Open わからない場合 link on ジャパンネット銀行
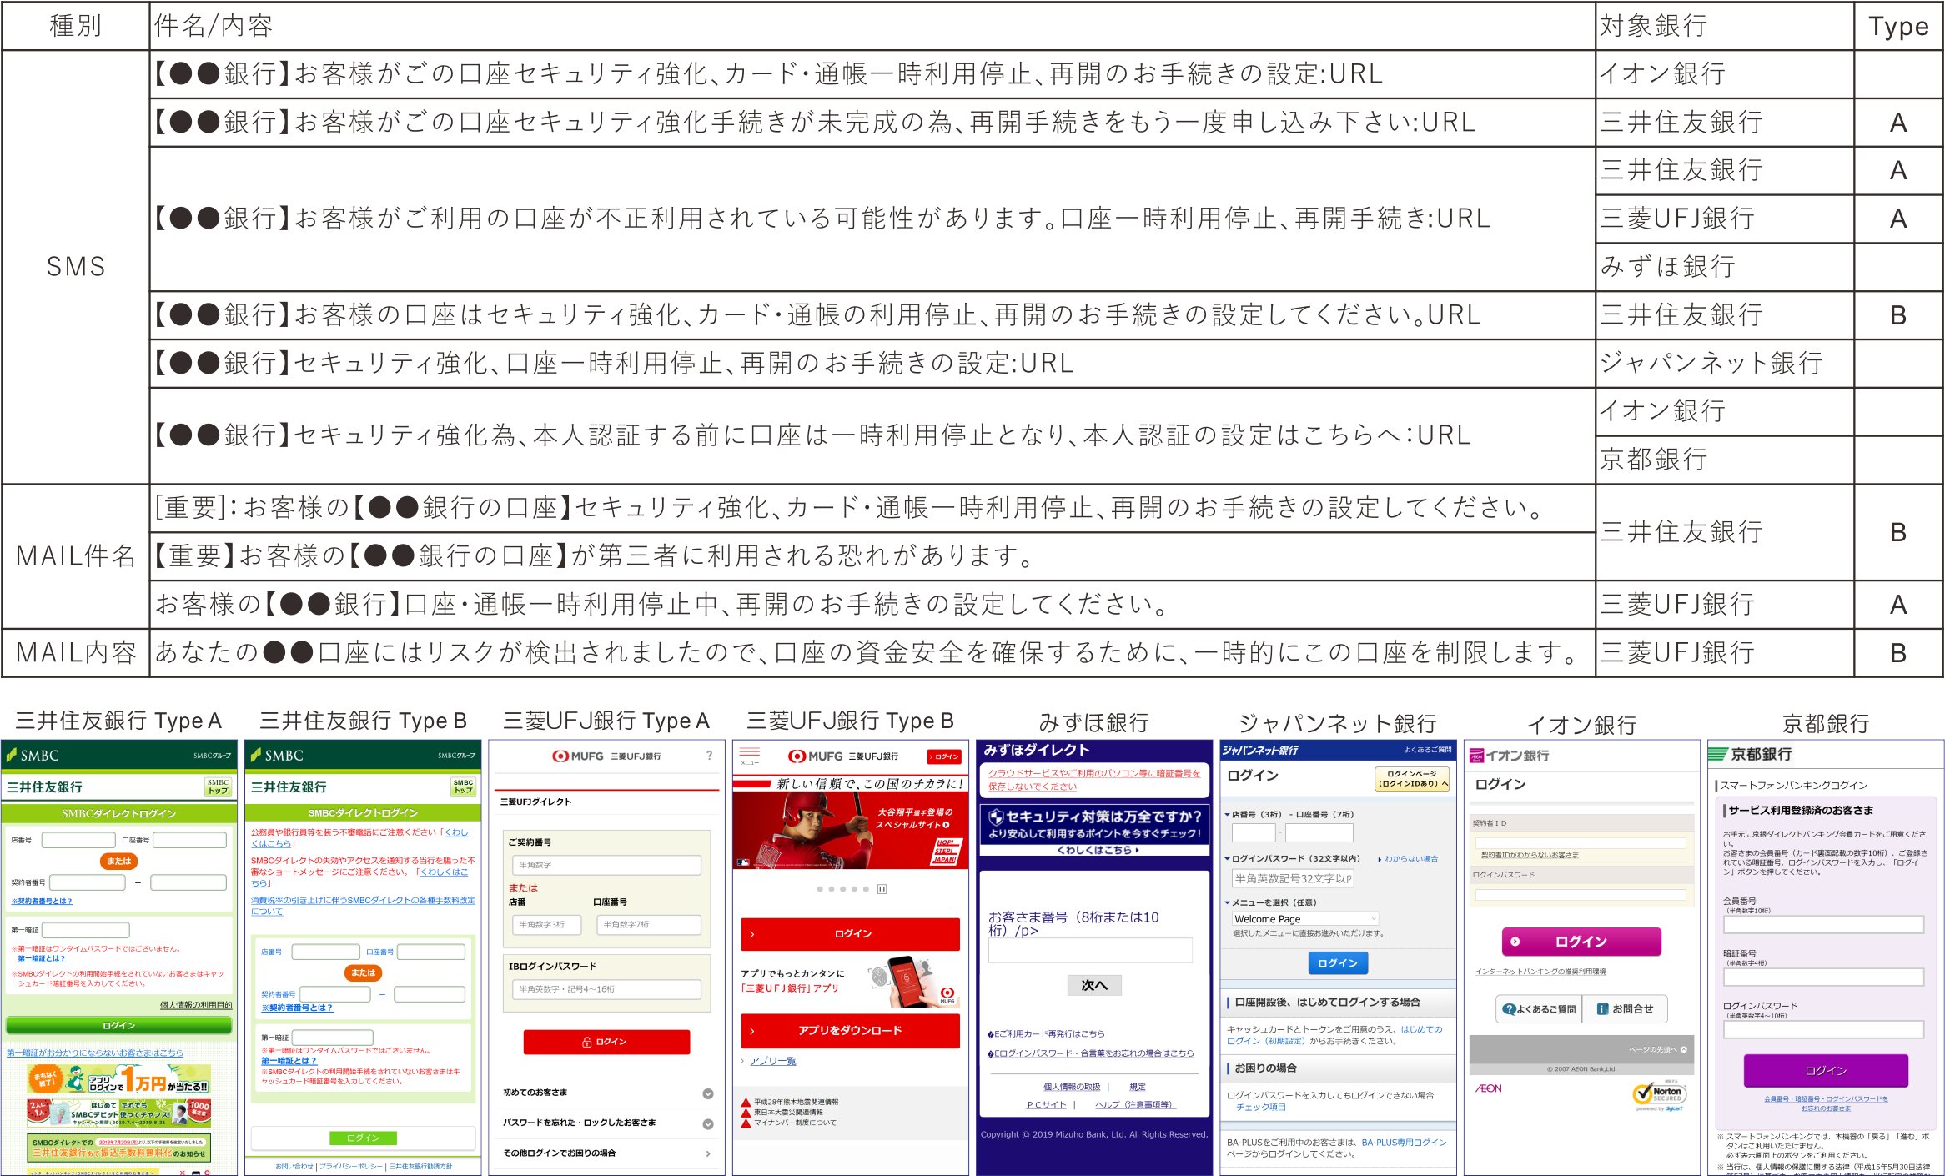The width and height of the screenshot is (1945, 1176). (1410, 858)
